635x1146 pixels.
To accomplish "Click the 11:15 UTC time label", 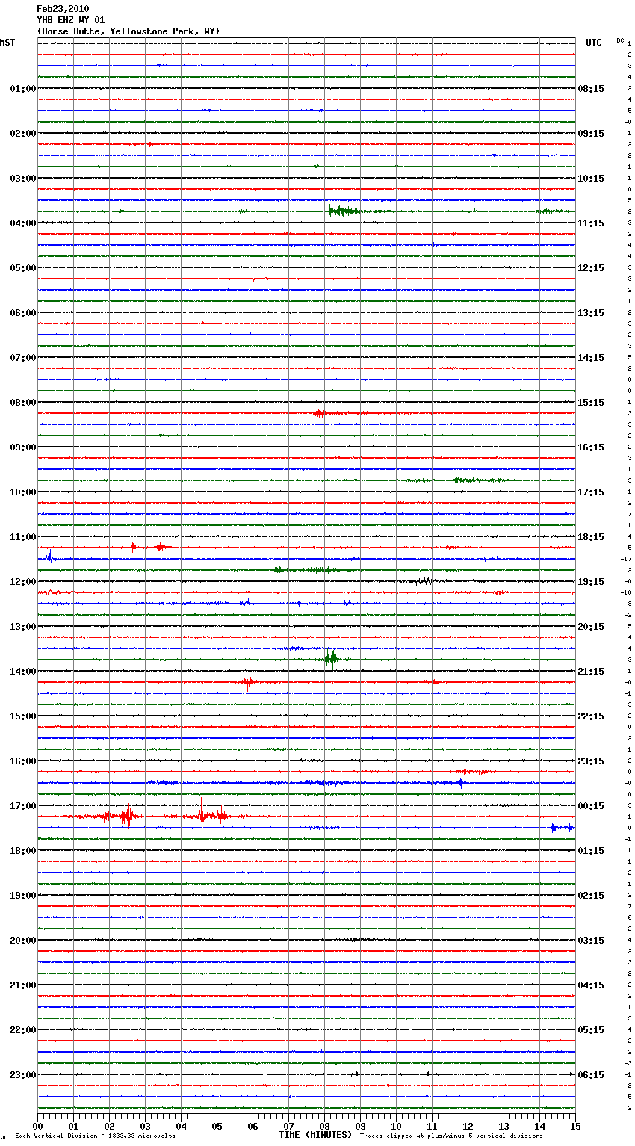I will 591,223.
